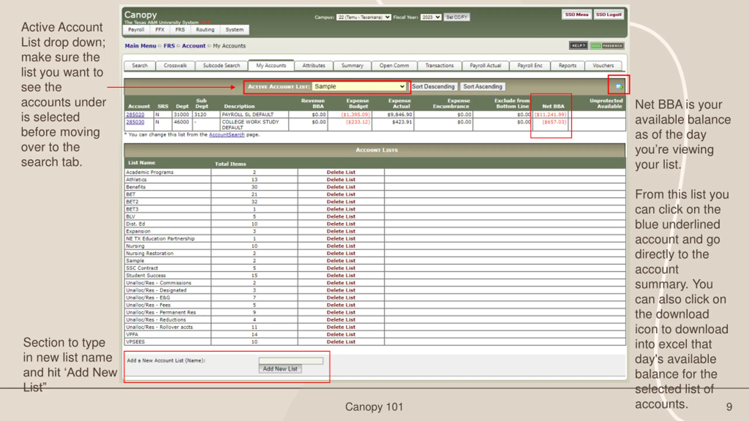Switch to the Vouchers tab
The width and height of the screenshot is (749, 421).
603,65
